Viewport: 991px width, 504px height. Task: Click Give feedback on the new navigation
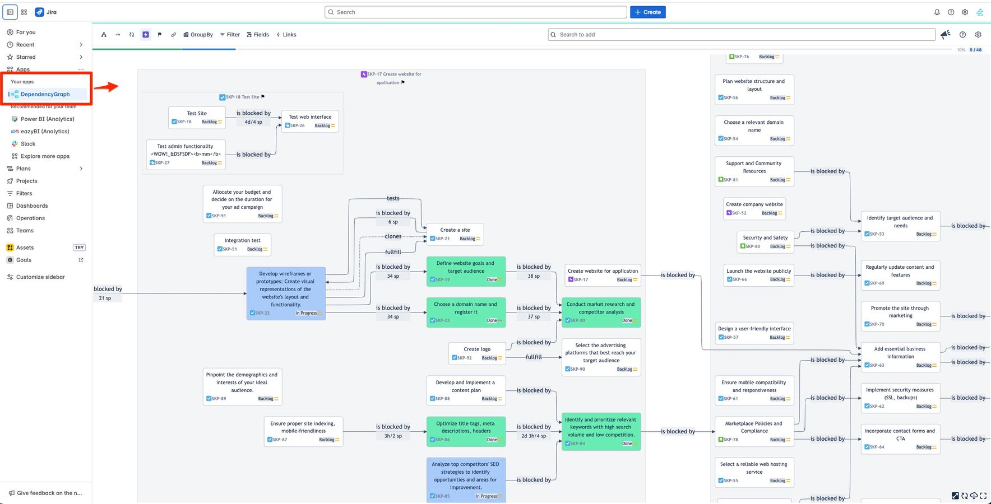[x=46, y=493]
